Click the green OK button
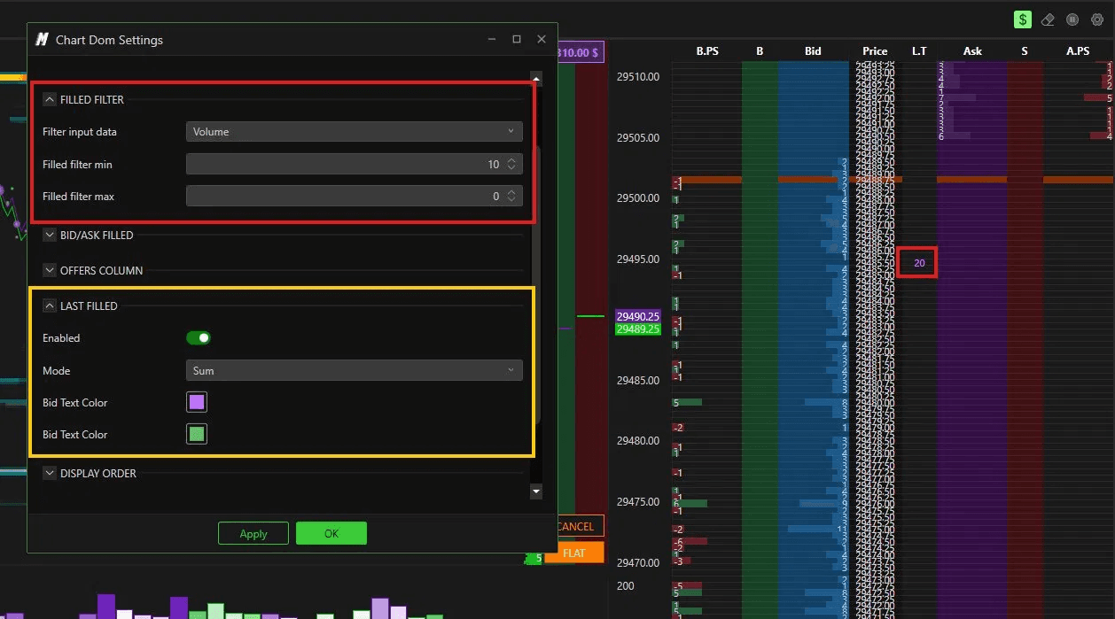This screenshot has height=619, width=1115. coord(331,533)
